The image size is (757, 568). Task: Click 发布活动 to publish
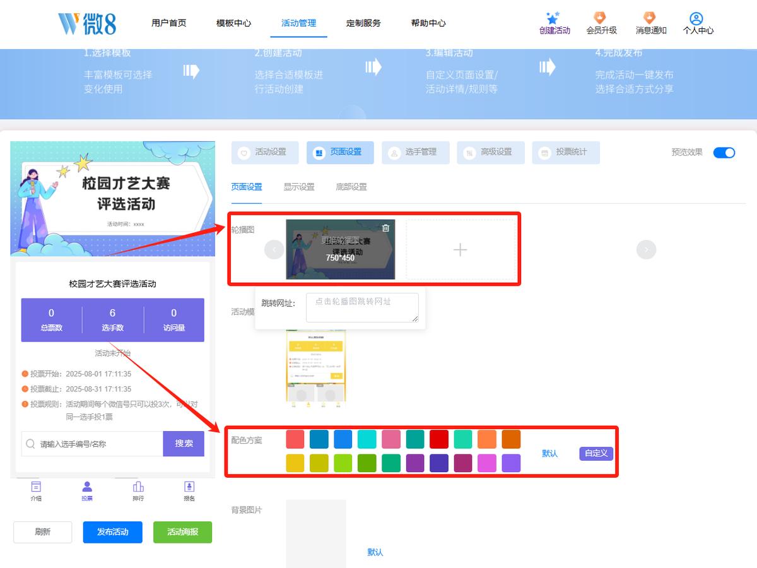tap(113, 532)
